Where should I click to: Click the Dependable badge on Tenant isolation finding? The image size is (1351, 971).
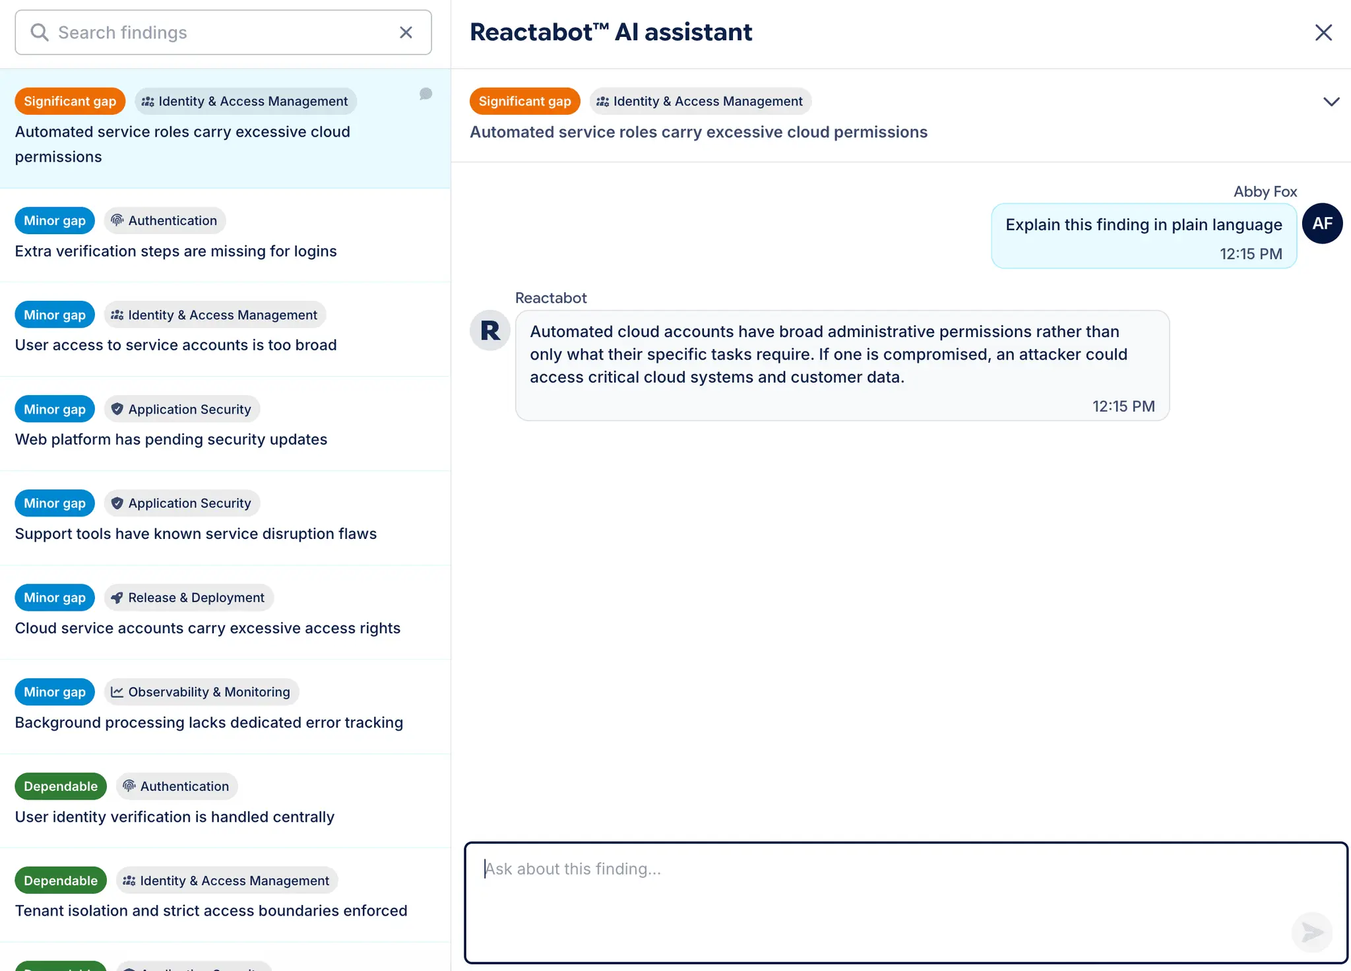(61, 881)
